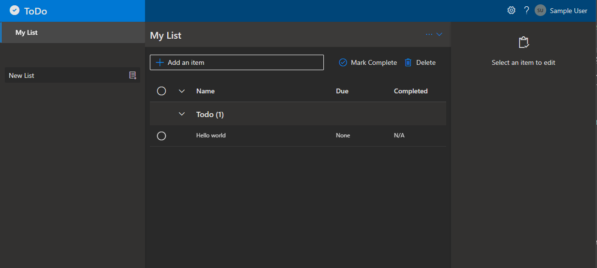
Task: Collapse all groups via header chevron
Action: [182, 91]
